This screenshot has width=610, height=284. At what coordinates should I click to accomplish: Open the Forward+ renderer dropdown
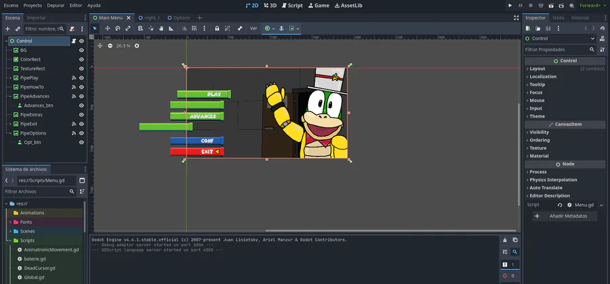(x=592, y=5)
